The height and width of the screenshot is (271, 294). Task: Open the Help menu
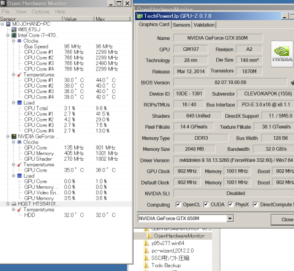pyautogui.click(x=60, y=12)
